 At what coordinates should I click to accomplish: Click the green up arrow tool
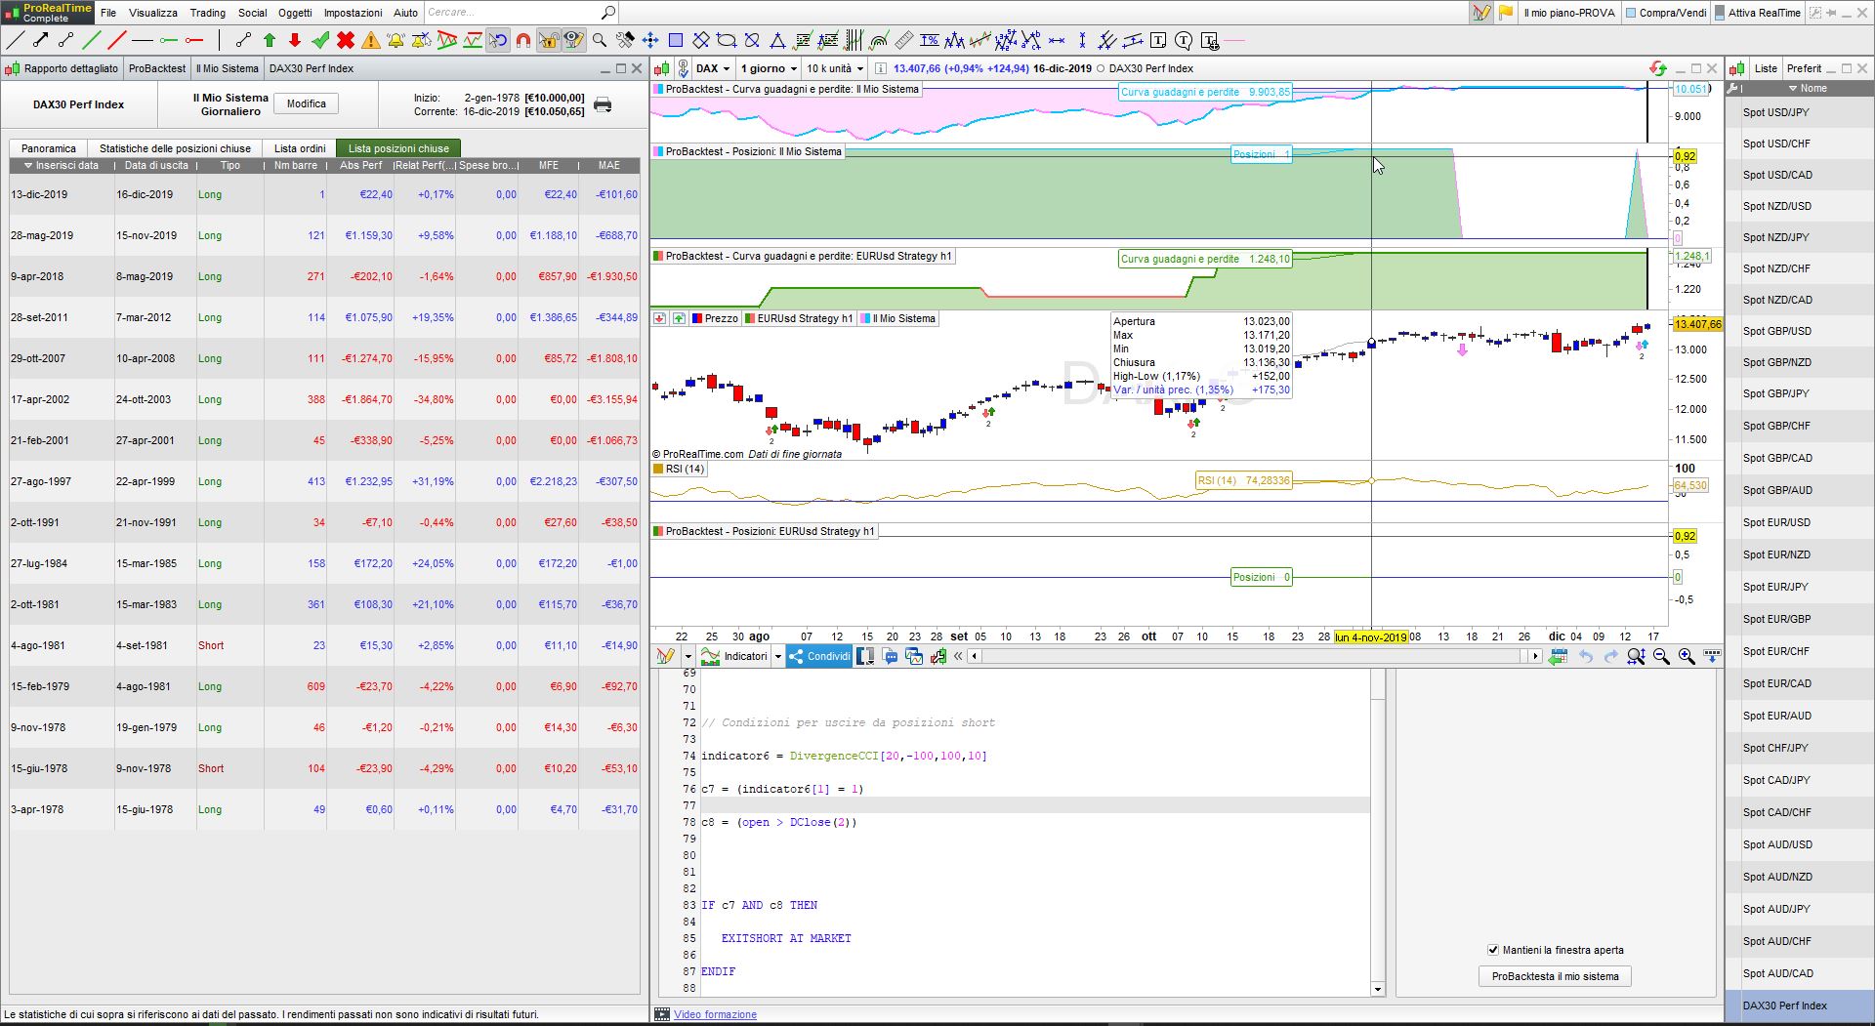(x=270, y=40)
